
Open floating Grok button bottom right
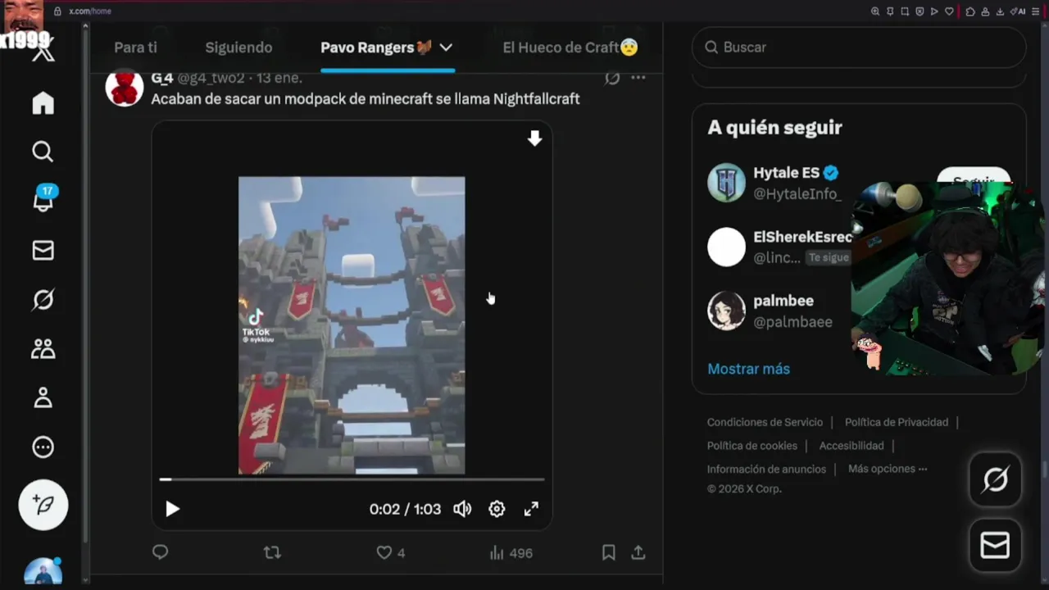point(995,479)
